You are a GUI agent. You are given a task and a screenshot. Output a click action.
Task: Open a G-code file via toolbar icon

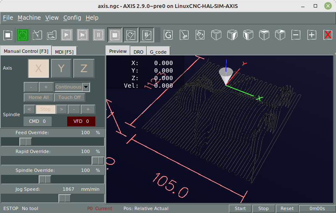click(x=37, y=35)
